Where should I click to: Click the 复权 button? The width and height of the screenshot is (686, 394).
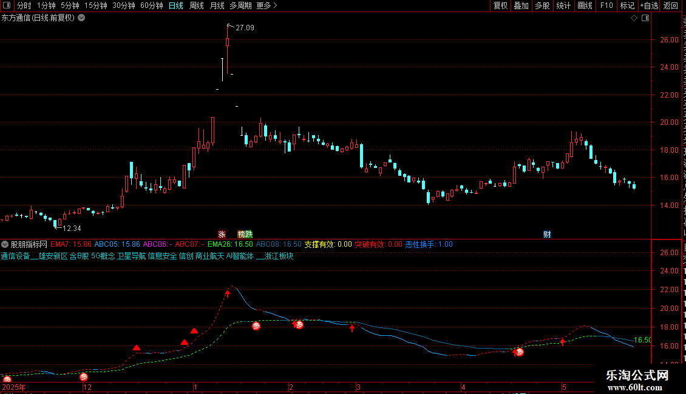click(500, 5)
